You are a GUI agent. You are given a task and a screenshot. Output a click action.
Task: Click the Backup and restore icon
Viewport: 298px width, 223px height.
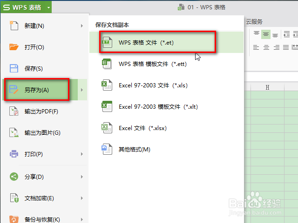(14, 219)
